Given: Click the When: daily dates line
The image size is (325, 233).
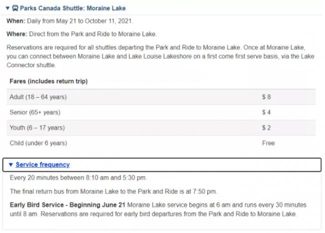Looking at the screenshot, I should coord(70,22).
